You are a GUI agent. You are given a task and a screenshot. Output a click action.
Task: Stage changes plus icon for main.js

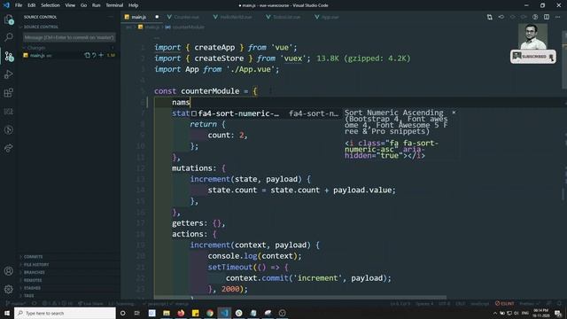[x=101, y=55]
